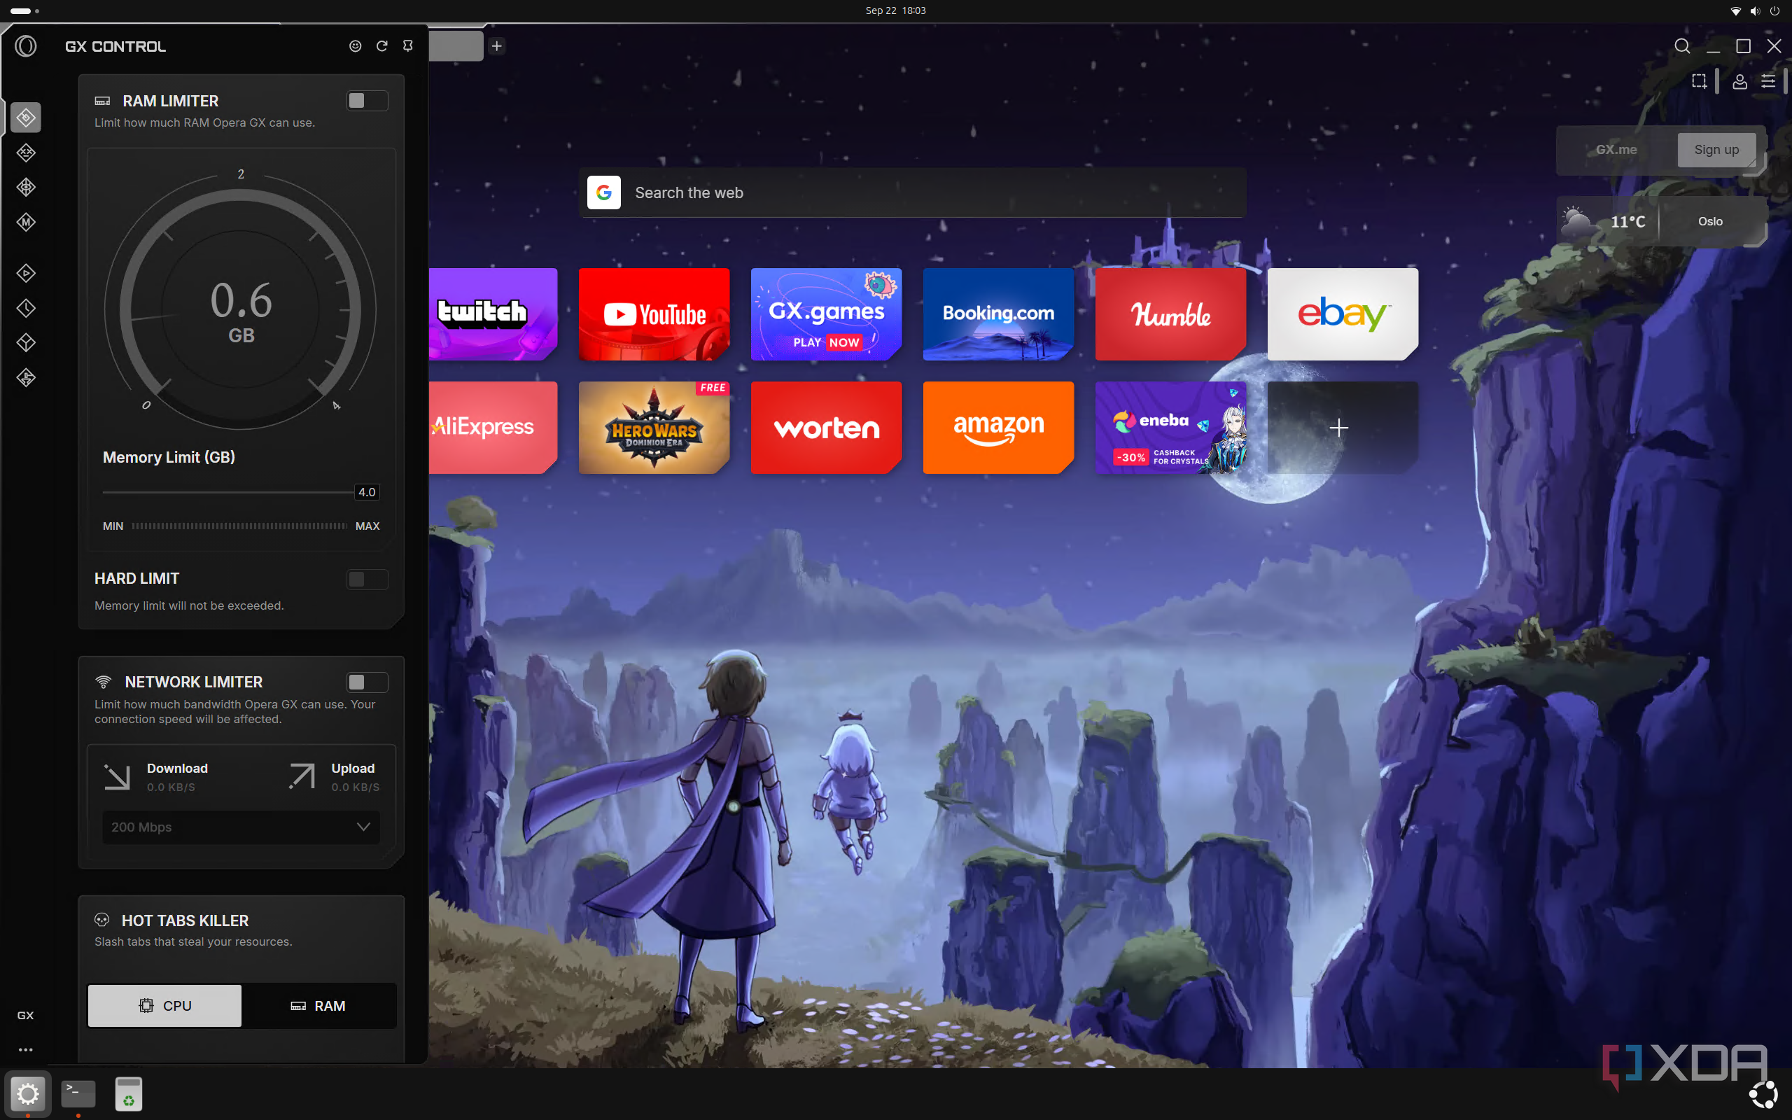Image resolution: width=1792 pixels, height=1120 pixels.
Task: Open Settings from the dock
Action: 28,1093
